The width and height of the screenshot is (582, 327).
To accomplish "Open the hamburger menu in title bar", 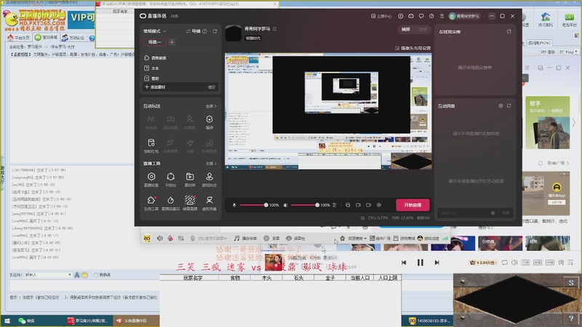I will (442, 16).
